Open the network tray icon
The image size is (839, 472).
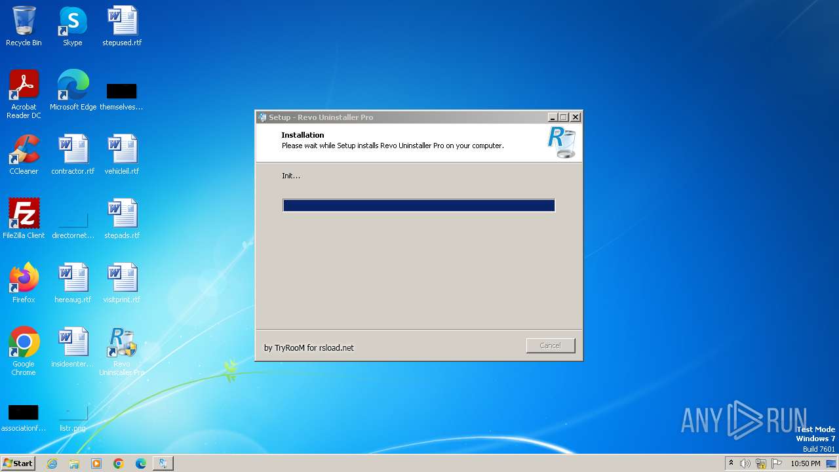(x=761, y=463)
